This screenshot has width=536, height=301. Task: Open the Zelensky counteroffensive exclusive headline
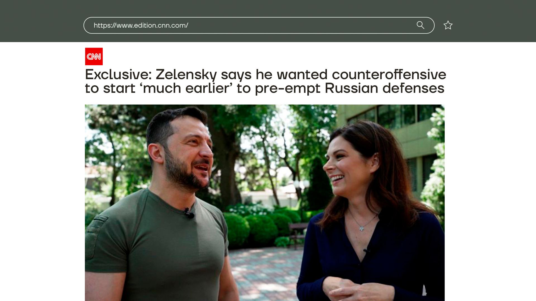point(265,81)
